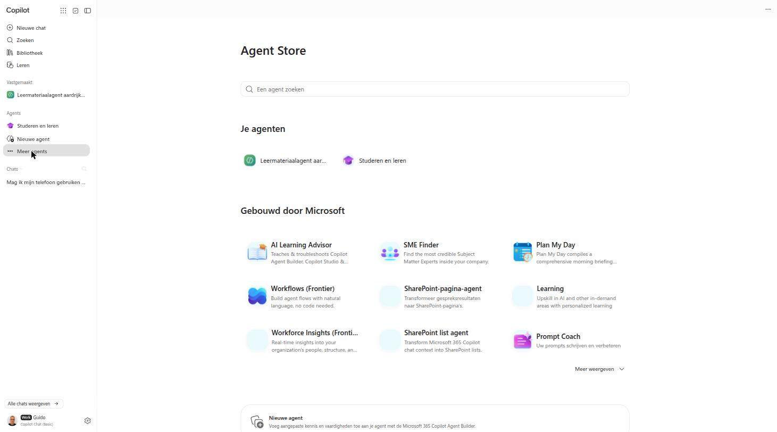Expand Meer weergeven list
The image size is (777, 432).
tap(599, 369)
